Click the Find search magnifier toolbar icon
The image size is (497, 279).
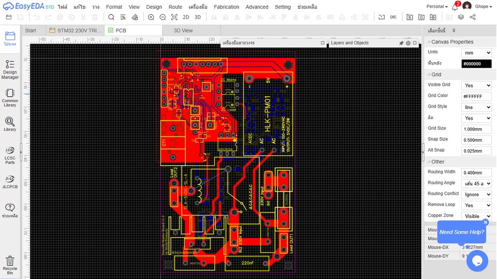(111, 17)
